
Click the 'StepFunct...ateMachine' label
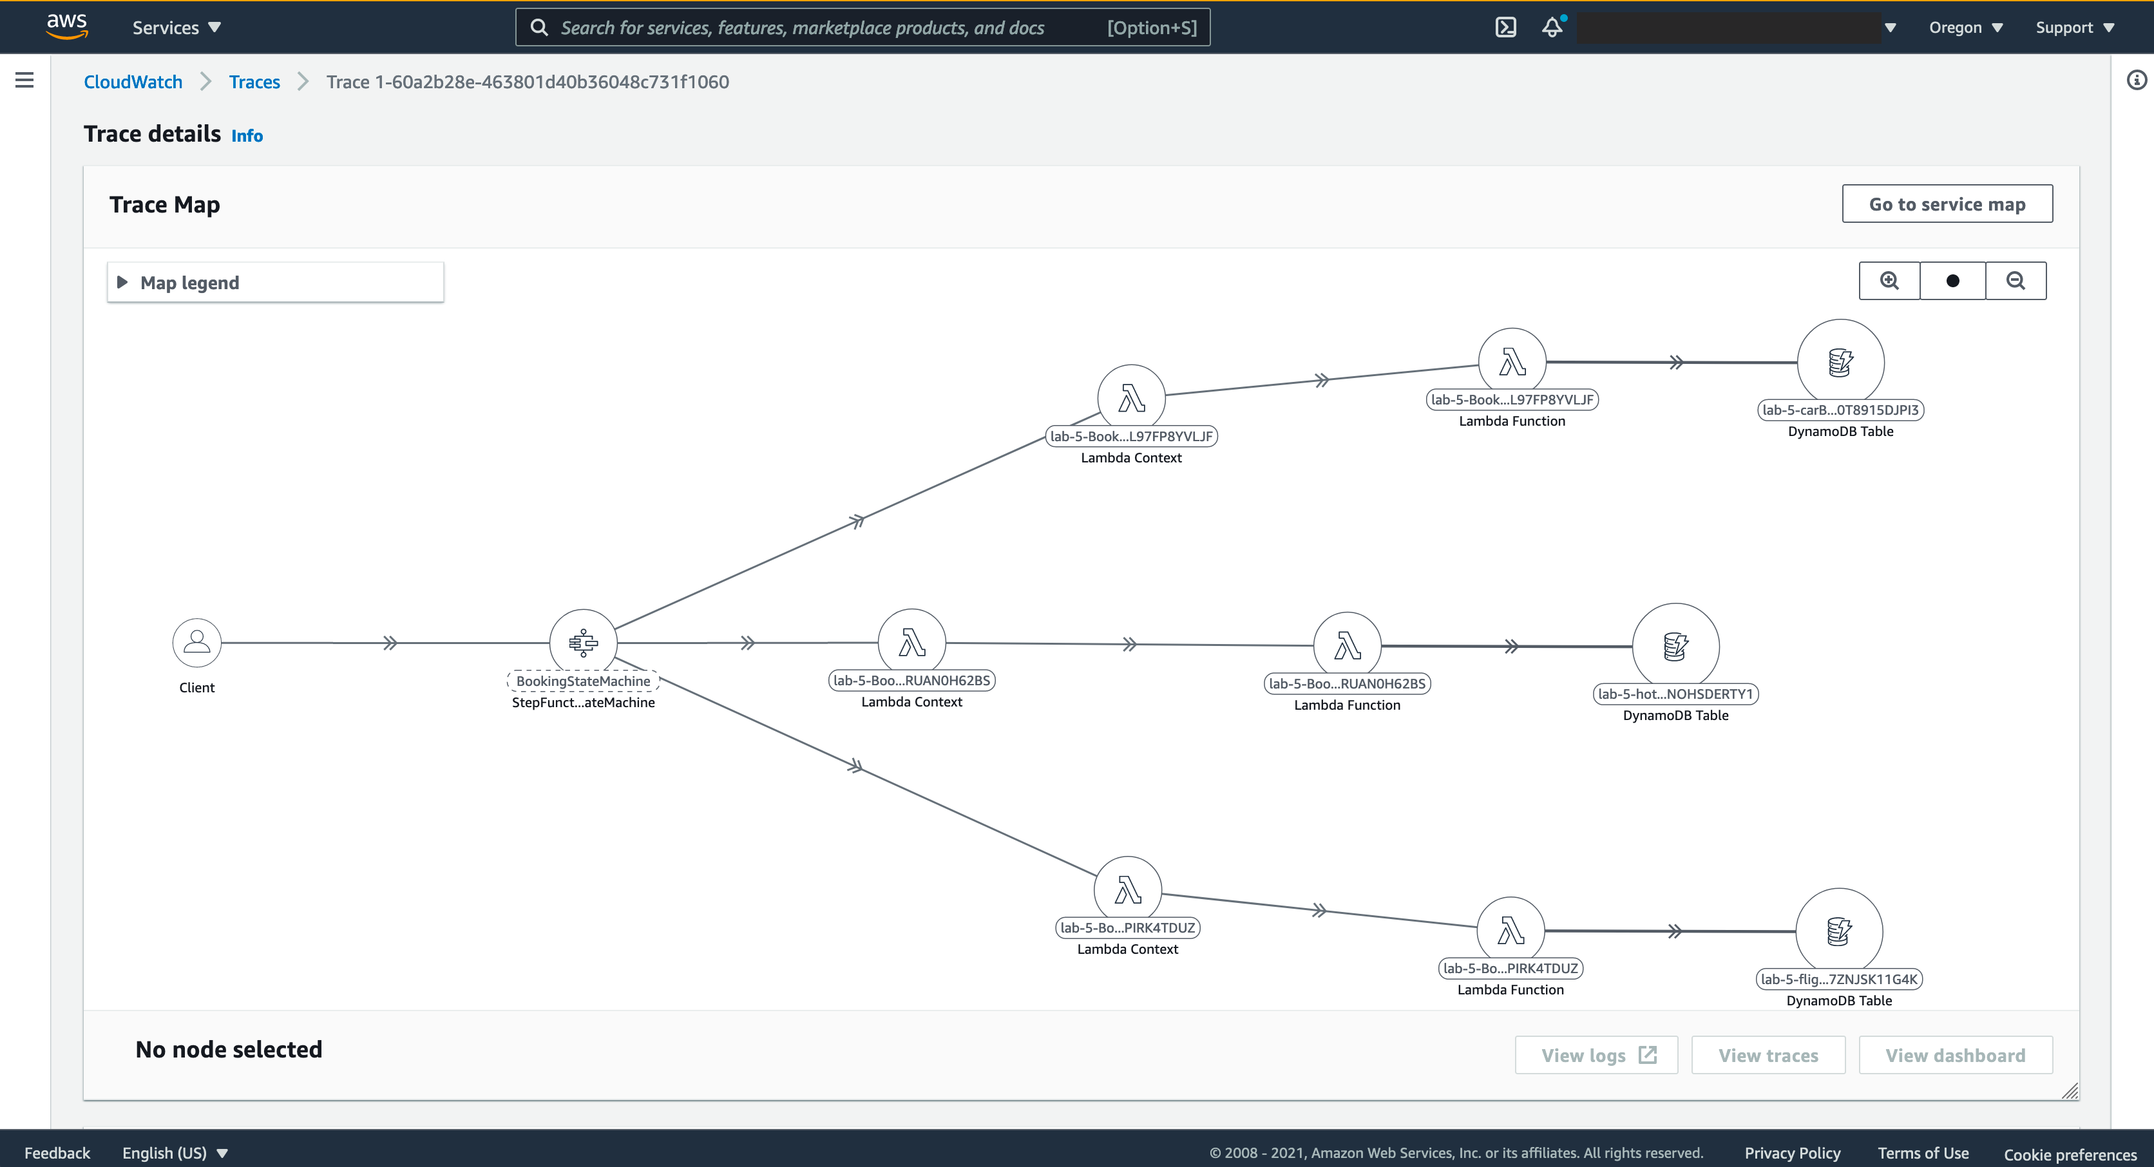point(583,702)
